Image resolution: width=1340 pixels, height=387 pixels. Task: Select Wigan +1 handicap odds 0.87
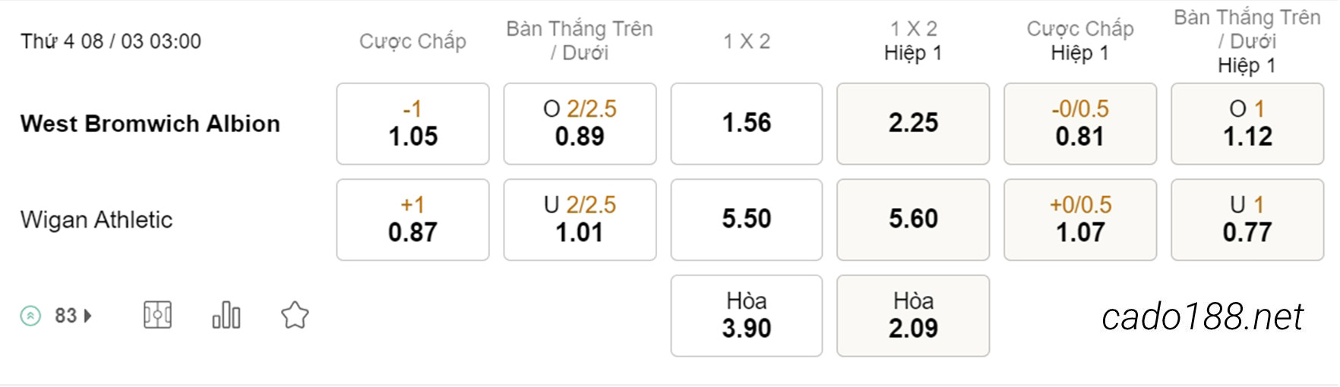(412, 220)
